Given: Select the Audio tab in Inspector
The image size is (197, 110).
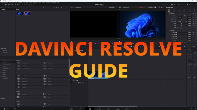Looking at the screenshot, I should (x=174, y=10).
